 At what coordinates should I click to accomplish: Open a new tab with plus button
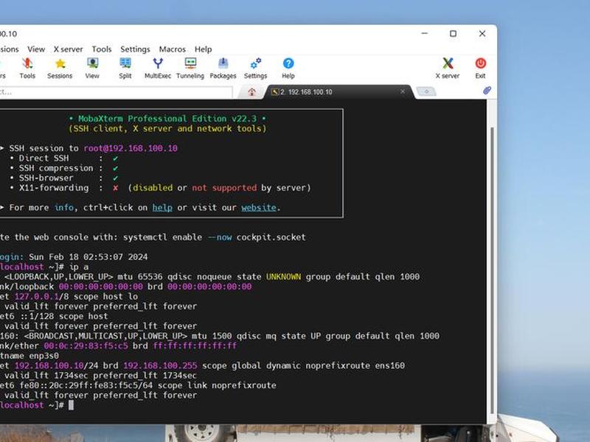pos(427,91)
